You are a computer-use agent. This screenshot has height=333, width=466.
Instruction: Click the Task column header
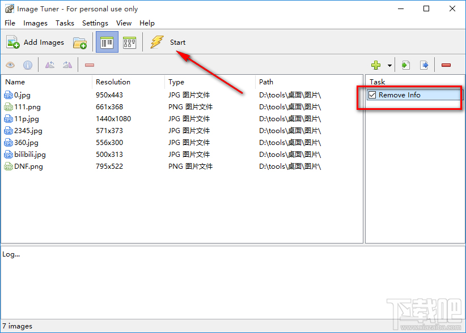(x=415, y=82)
